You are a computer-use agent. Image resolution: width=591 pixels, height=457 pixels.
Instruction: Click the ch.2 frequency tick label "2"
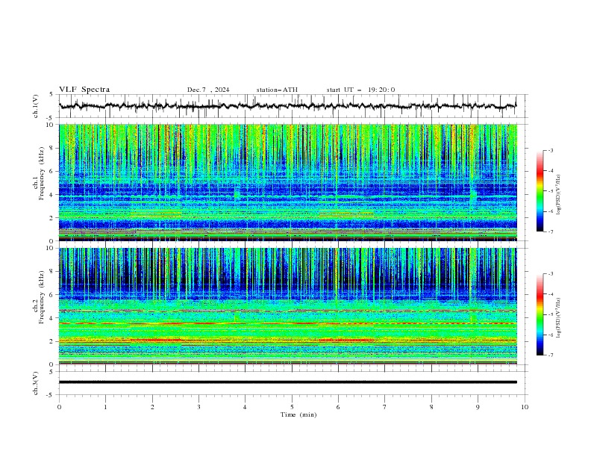pos(52,341)
